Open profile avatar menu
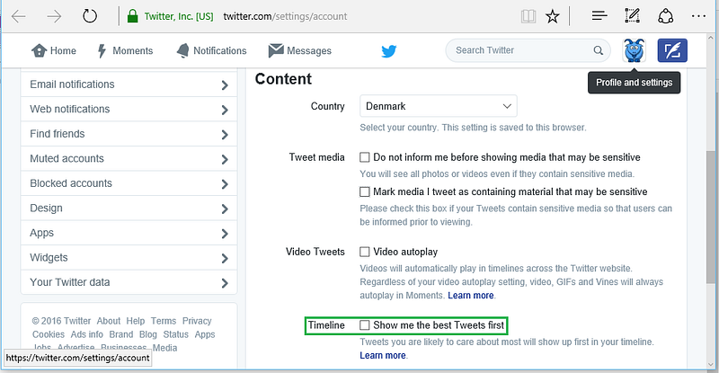The image size is (719, 373). click(635, 50)
